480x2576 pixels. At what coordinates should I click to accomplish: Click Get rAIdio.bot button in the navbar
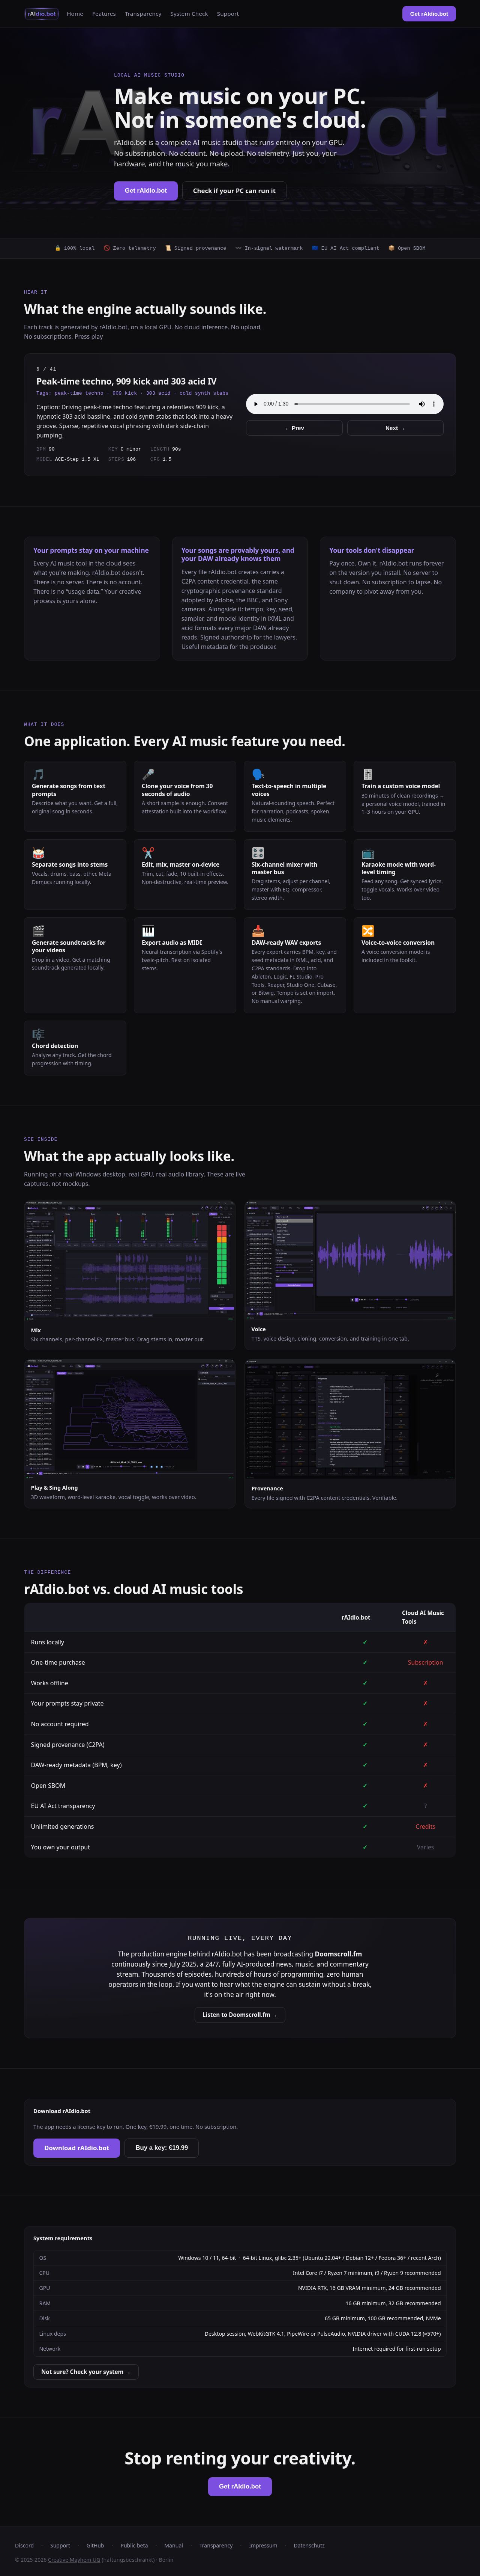pyautogui.click(x=429, y=14)
